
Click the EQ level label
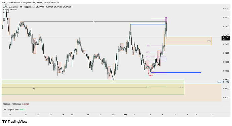pos(148,46)
